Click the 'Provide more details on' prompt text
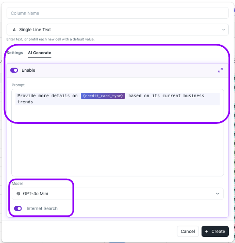 coord(47,95)
